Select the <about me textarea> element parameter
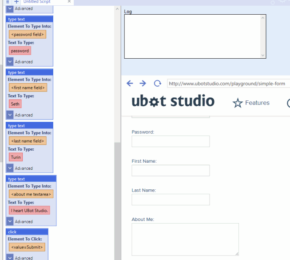The width and height of the screenshot is (290, 260). [31, 194]
